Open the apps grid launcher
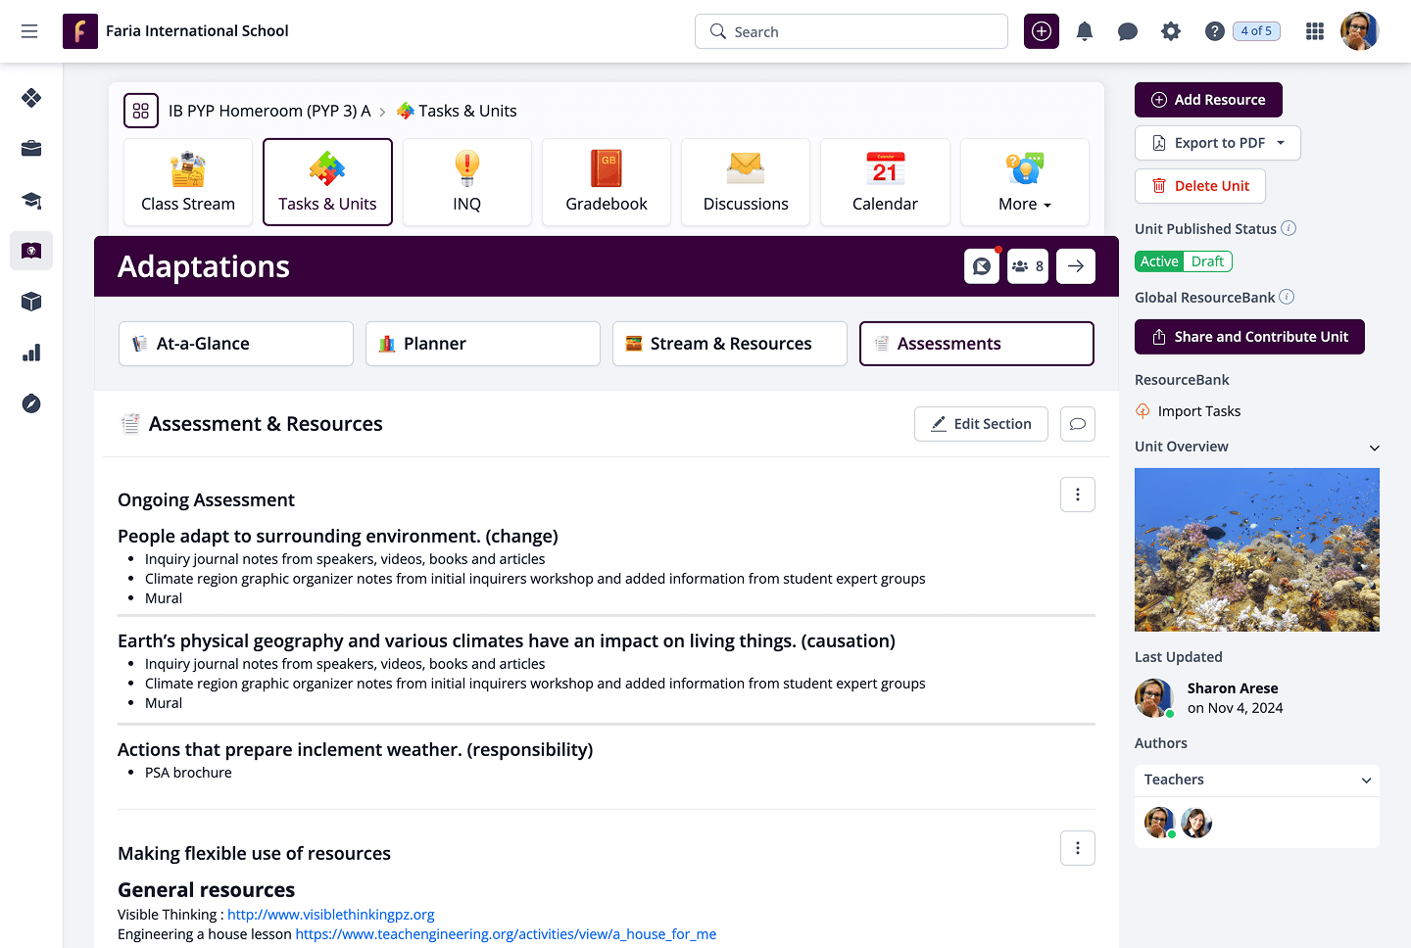 1315,31
